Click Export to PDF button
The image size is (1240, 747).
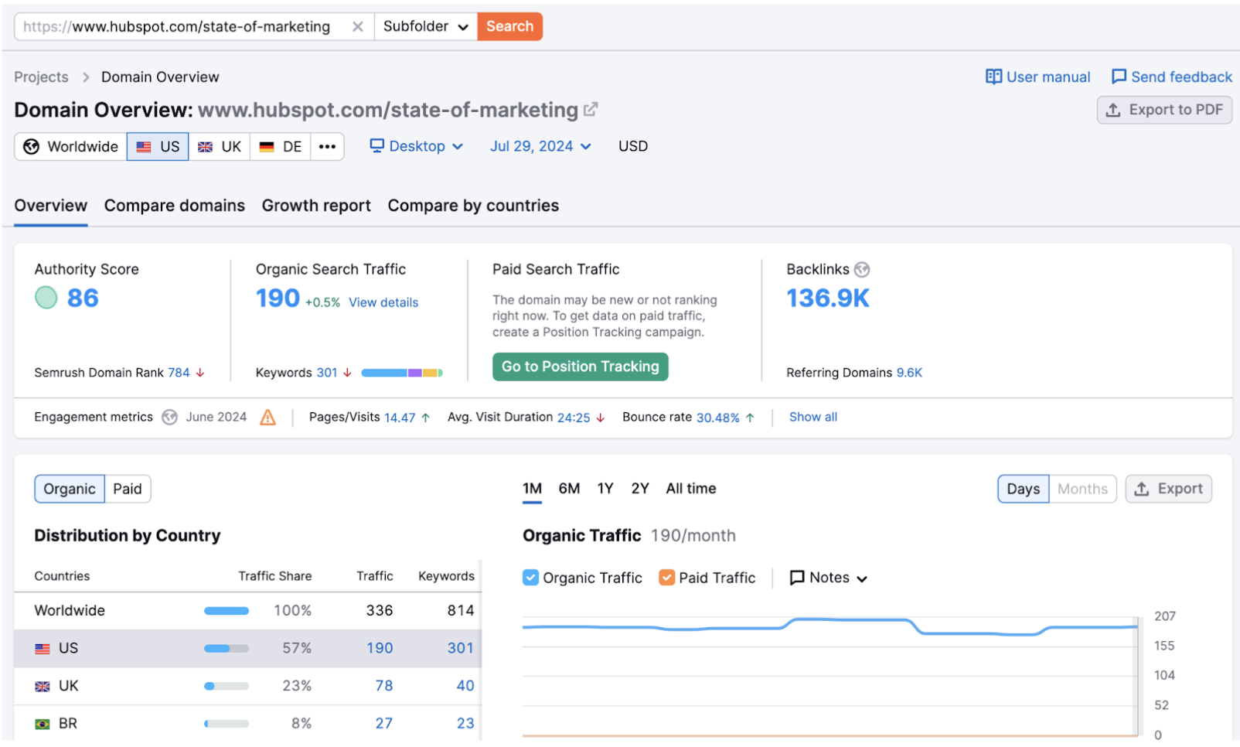[x=1164, y=110]
